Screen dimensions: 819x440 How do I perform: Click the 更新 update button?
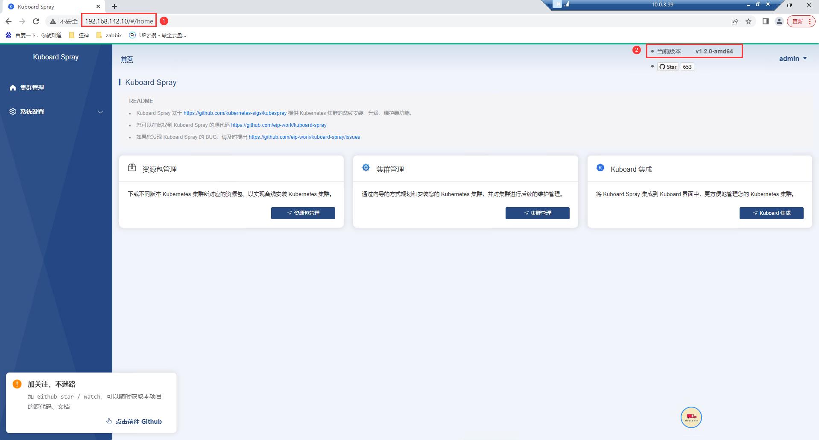pos(801,21)
